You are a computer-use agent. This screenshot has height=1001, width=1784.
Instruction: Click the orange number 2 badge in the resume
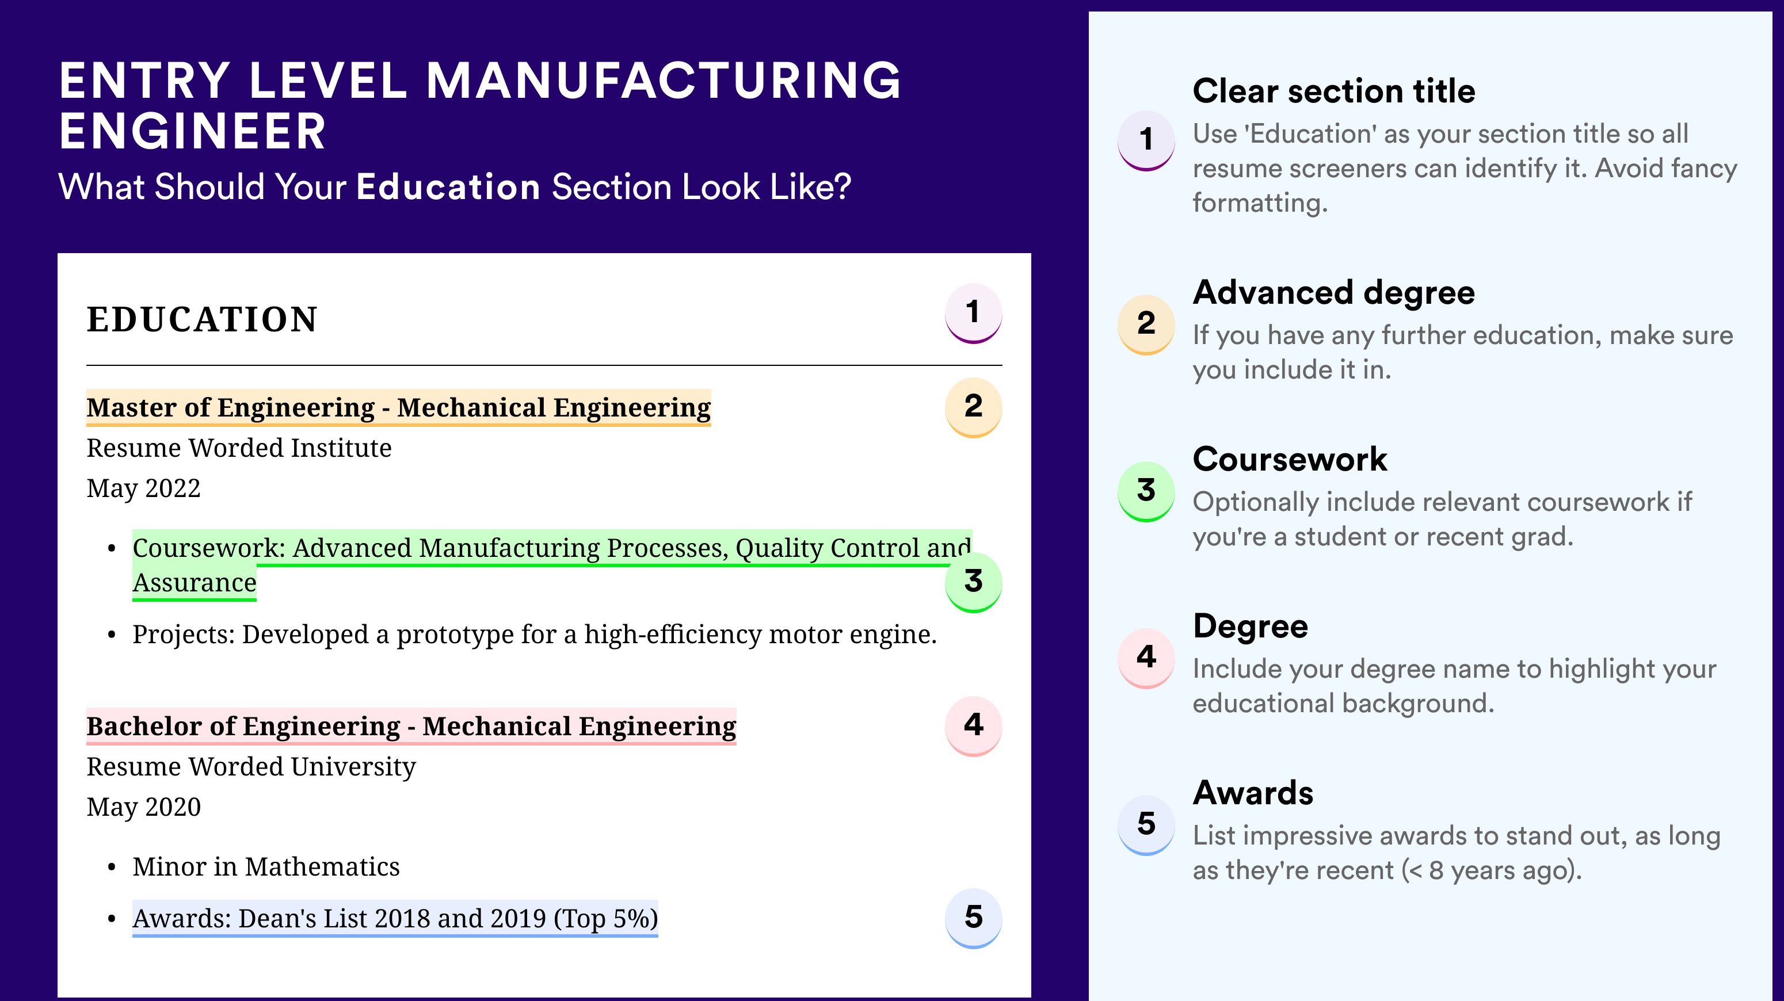[973, 407]
